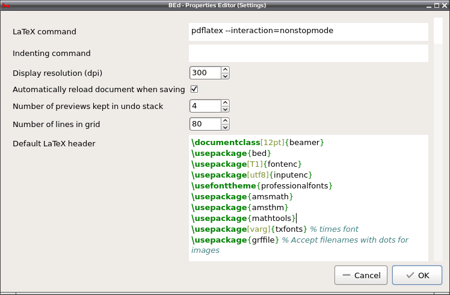Viewport: 450px width, 295px height.
Task: Click the \usepackage[T1]{fontenc} line
Action: point(246,164)
